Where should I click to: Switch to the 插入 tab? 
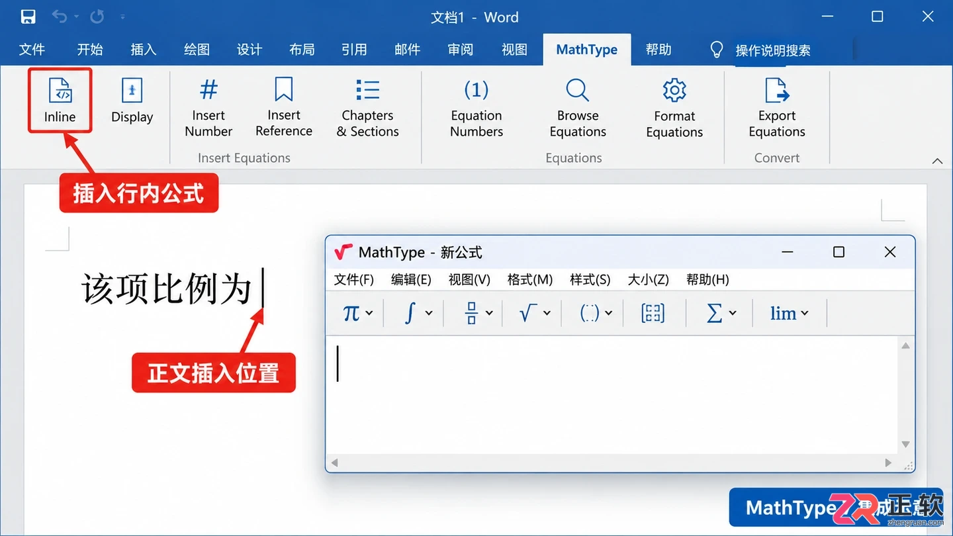pos(143,50)
